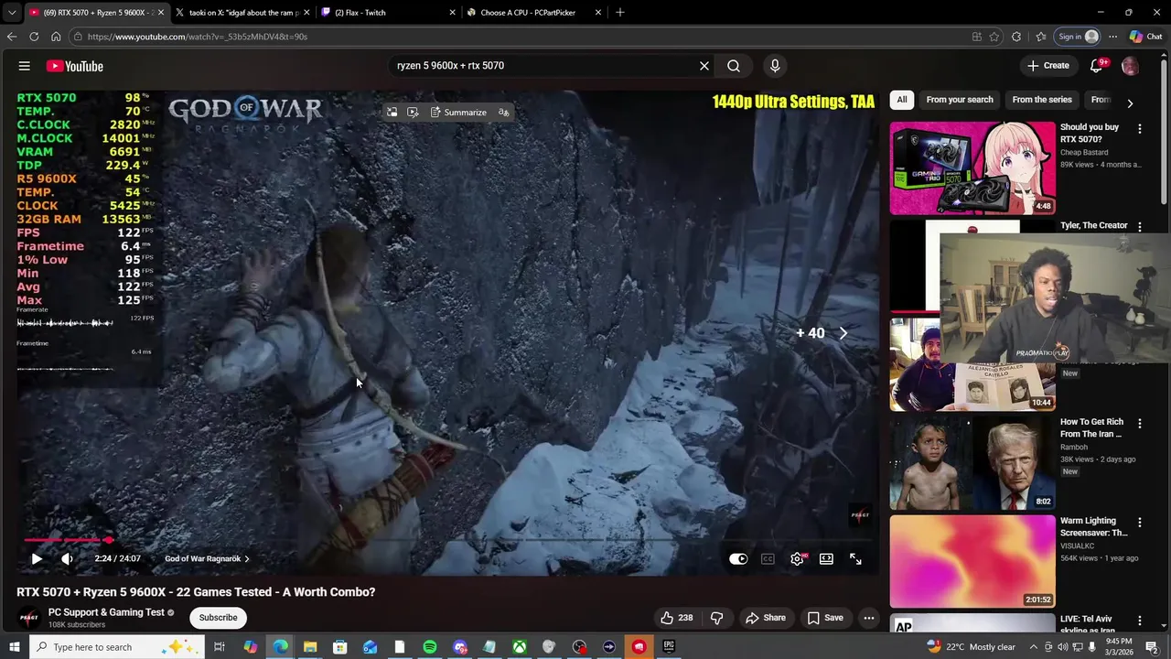Open the PC Support & Gaming Test channel
Viewport: 1171px width, 659px height.
(x=106, y=612)
